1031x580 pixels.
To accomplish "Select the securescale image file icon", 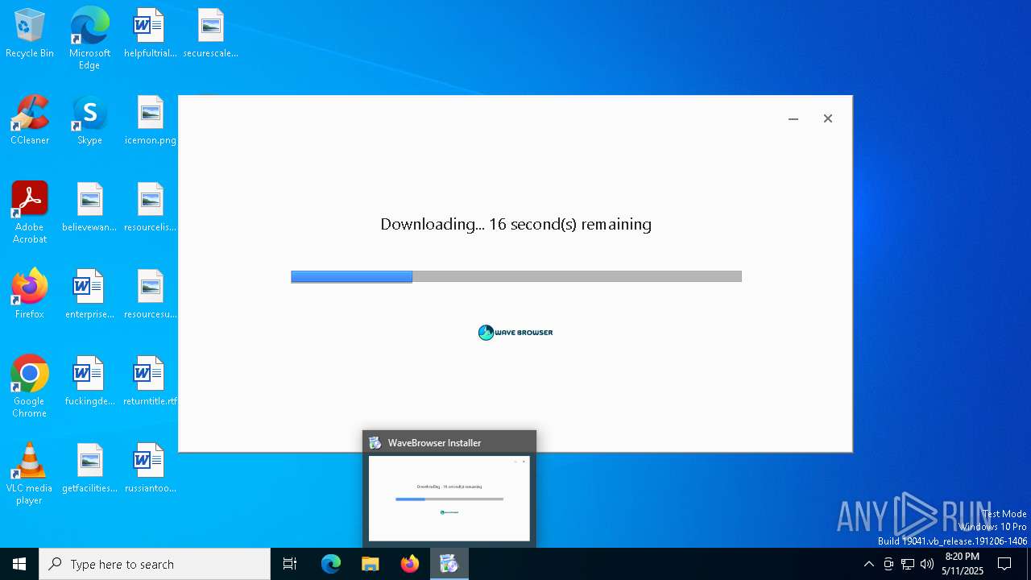I will point(210,34).
